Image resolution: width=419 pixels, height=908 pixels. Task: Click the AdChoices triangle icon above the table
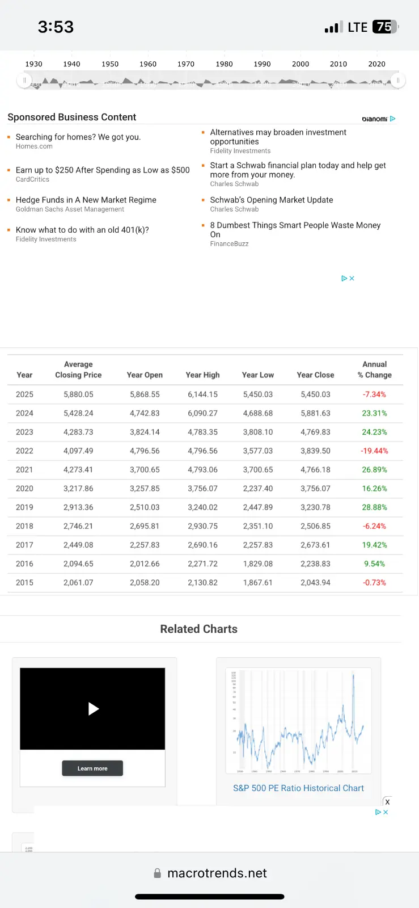[344, 279]
